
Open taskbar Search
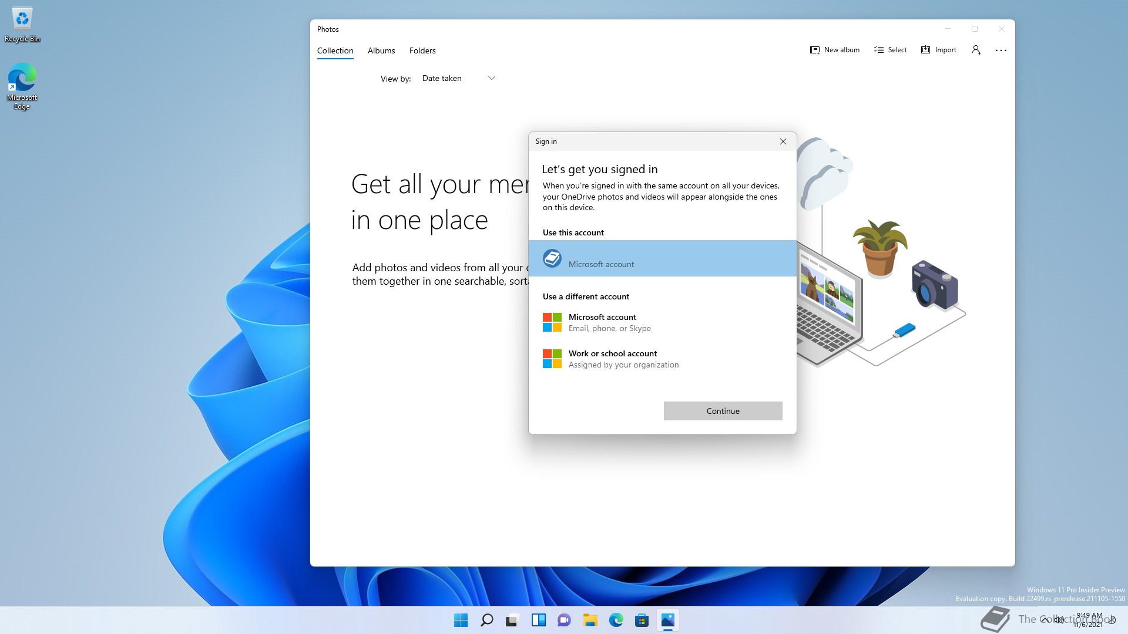point(487,620)
